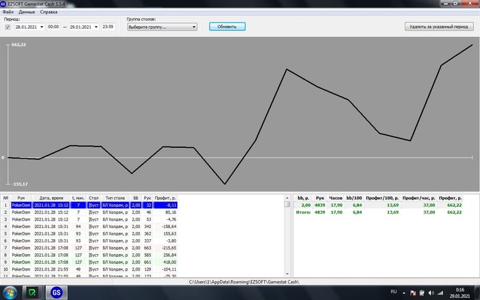Open the Action Center flag tray icon

(413, 293)
